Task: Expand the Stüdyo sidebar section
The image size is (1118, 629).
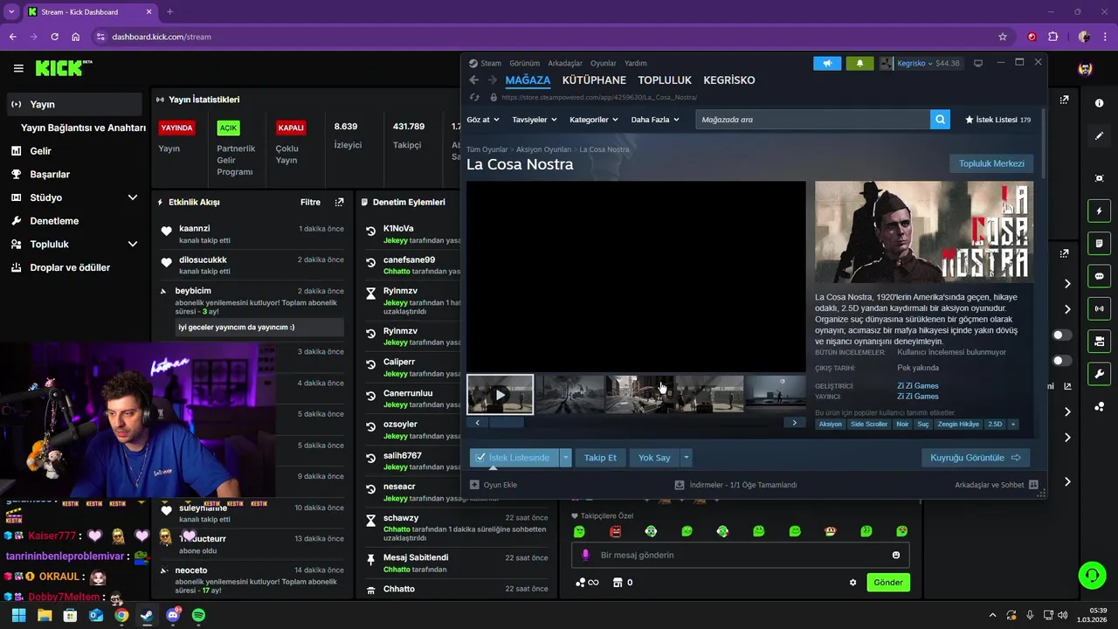Action: tap(133, 197)
